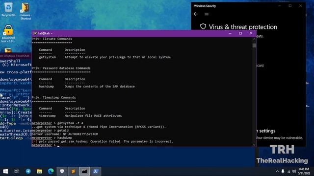Open the taskbar clock and date

[304, 171]
